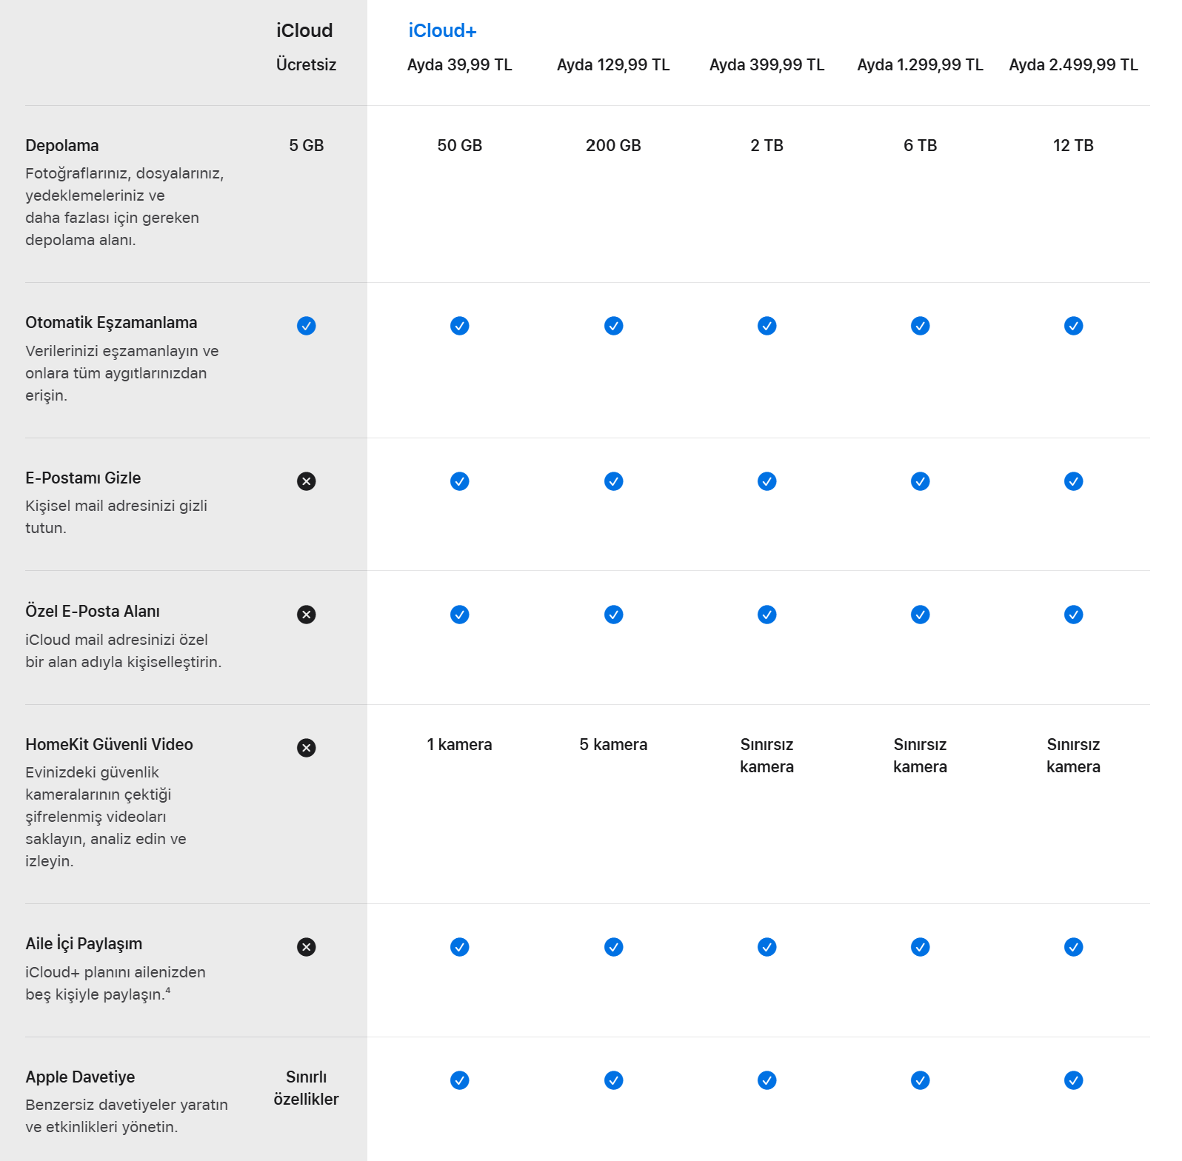The width and height of the screenshot is (1182, 1161).
Task: Select the Ayda 129,99 TL price header
Action: 613,65
